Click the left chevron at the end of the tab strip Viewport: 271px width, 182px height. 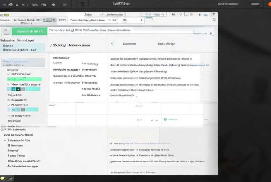[x=142, y=20]
